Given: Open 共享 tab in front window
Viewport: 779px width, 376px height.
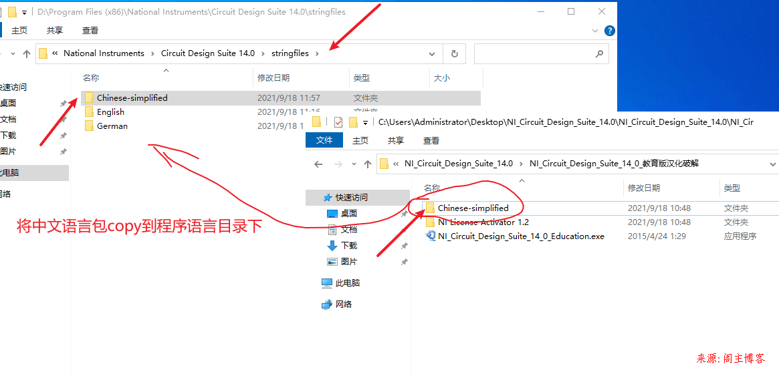Looking at the screenshot, I should coord(395,140).
